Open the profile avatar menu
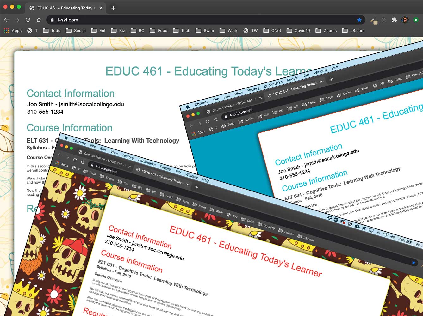Image resolution: width=423 pixels, height=316 pixels. 405,20
